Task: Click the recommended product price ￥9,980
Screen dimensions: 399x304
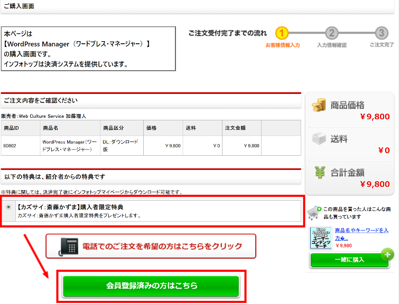Action: click(344, 245)
